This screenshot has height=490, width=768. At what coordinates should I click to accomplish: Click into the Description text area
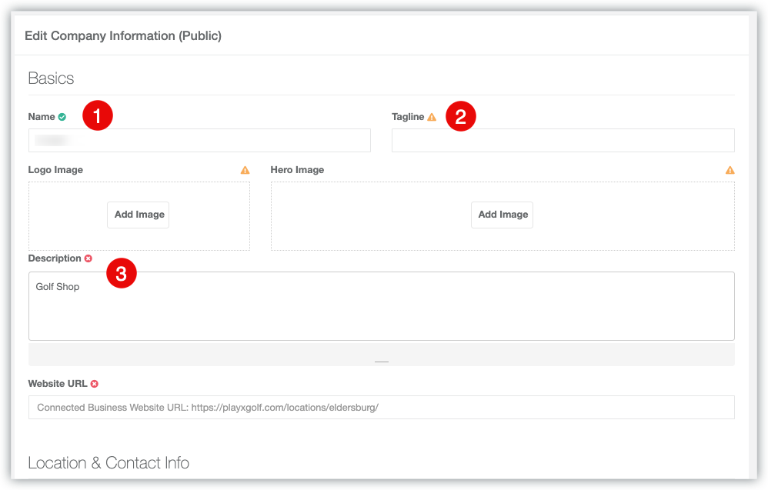click(381, 312)
